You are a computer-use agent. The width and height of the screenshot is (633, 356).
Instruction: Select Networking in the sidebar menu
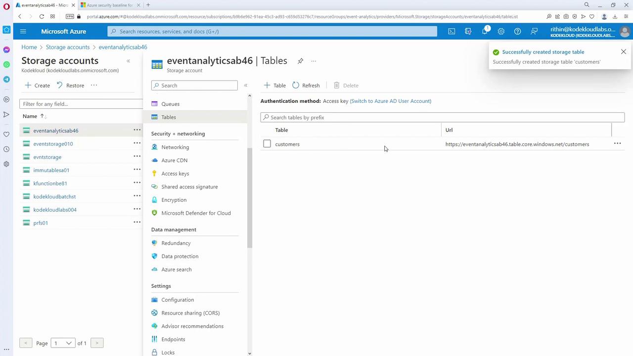pyautogui.click(x=175, y=147)
